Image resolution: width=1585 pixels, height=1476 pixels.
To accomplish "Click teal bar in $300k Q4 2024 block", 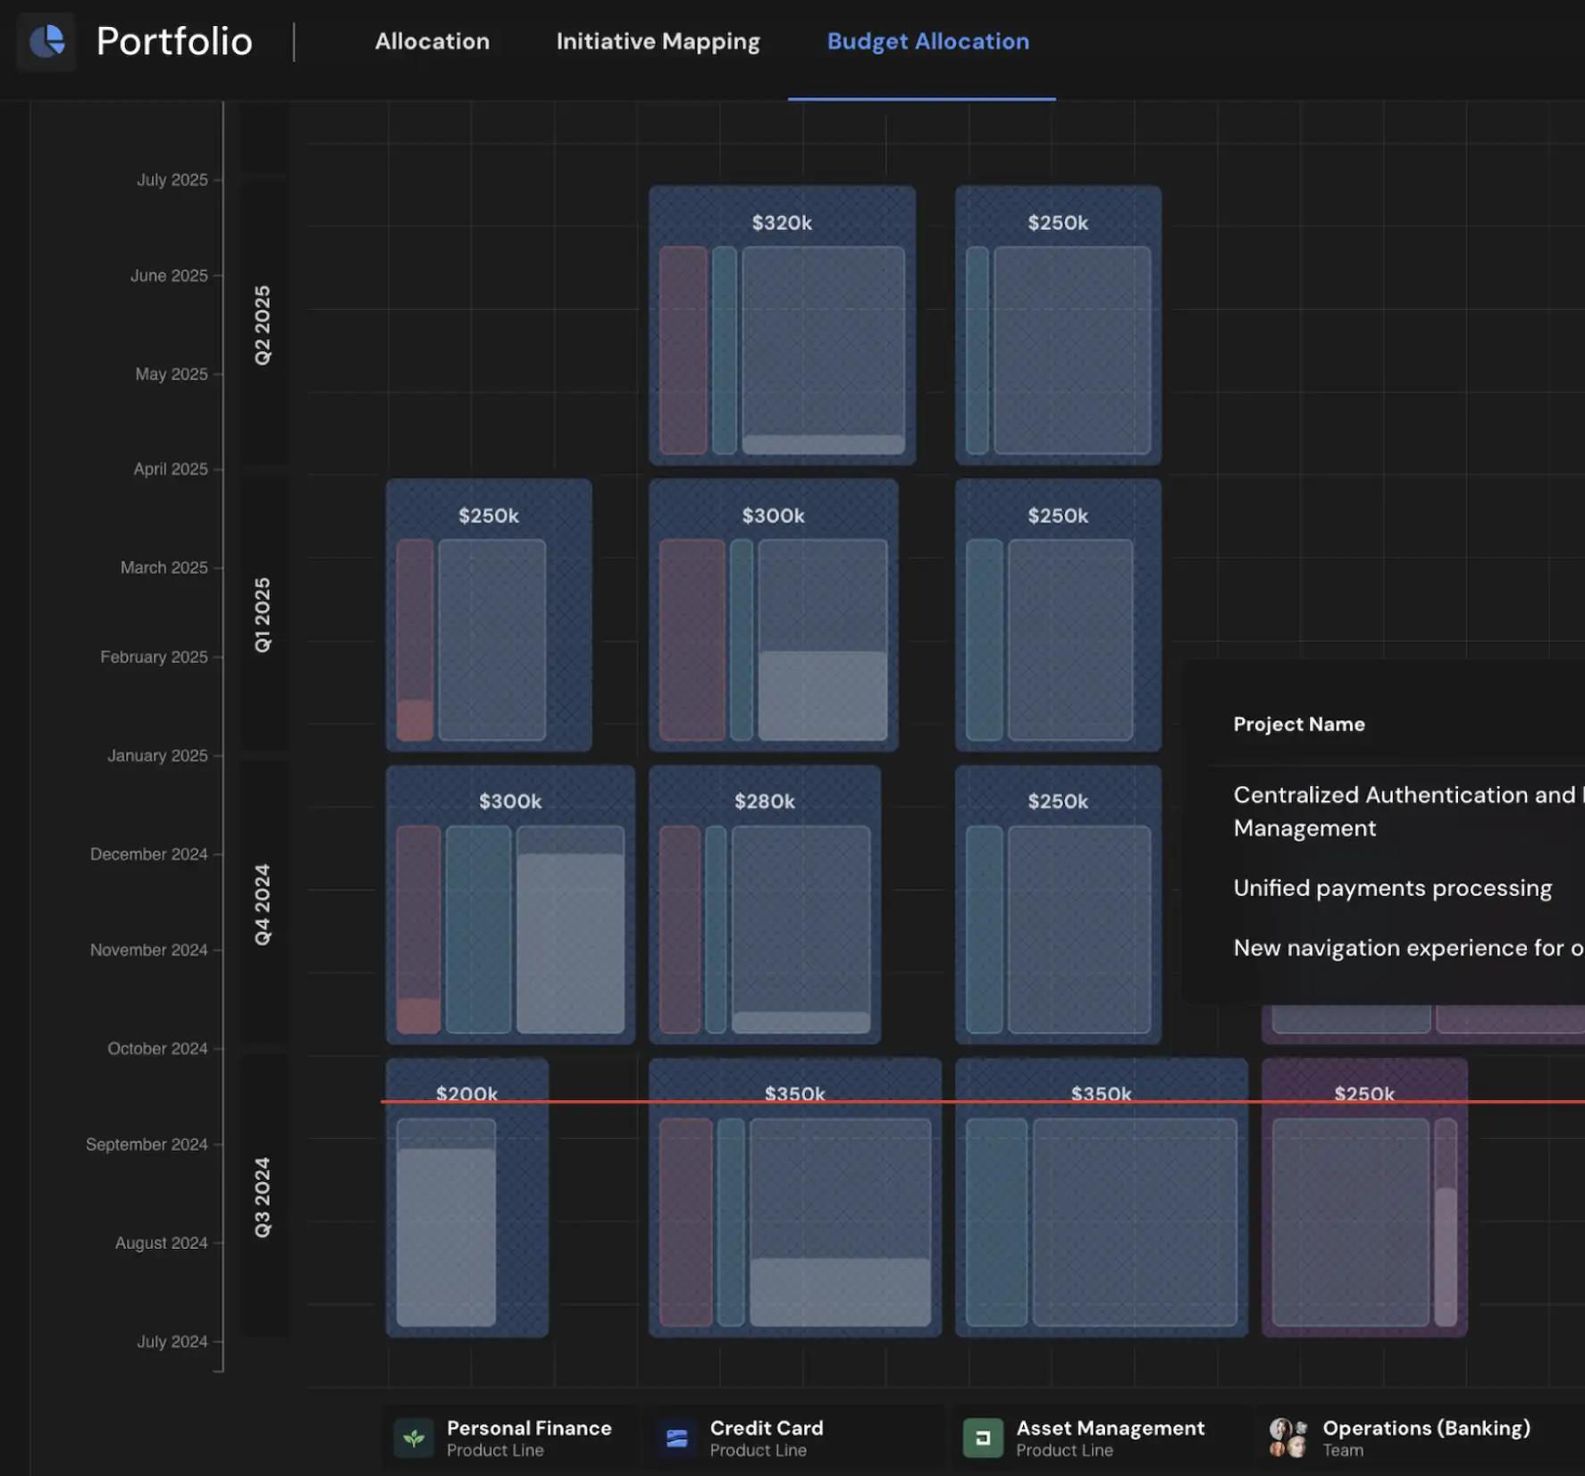I will pyautogui.click(x=479, y=929).
